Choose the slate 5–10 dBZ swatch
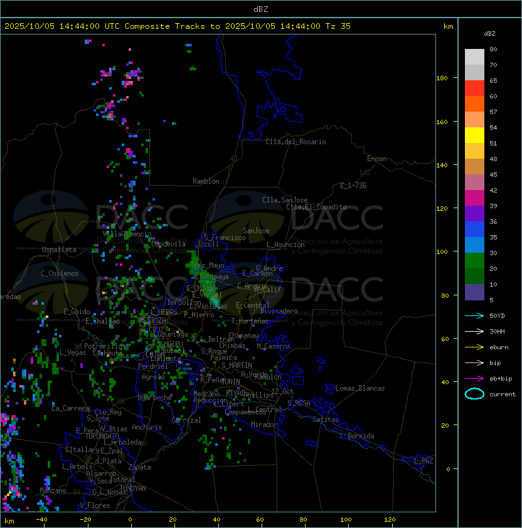Viewport: 522px width, 528px height. pos(474,292)
